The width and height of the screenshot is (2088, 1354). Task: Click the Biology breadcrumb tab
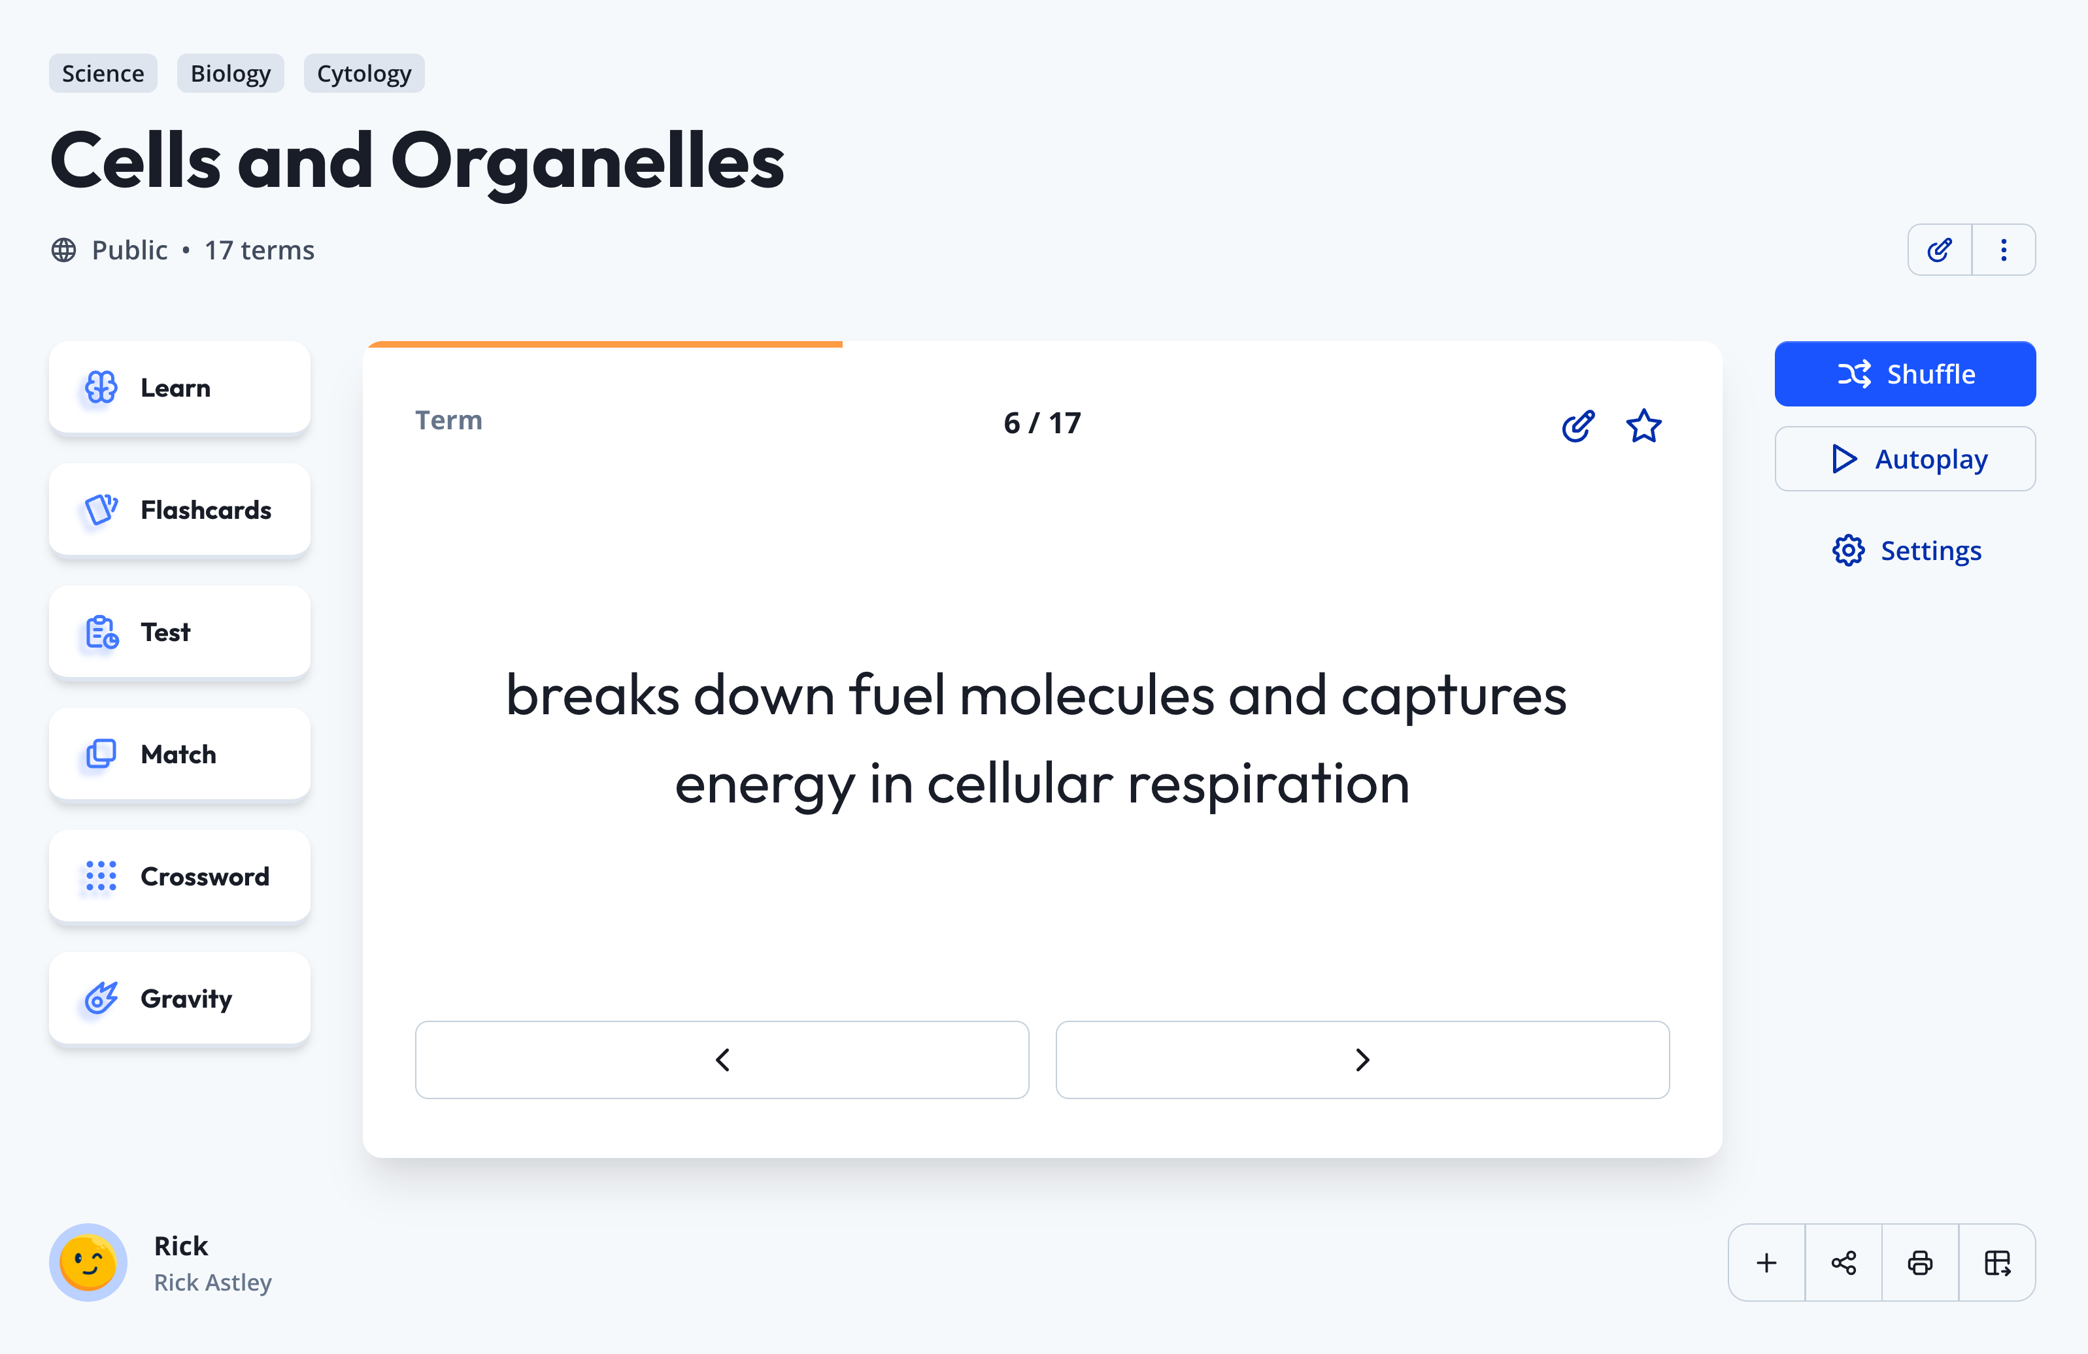point(230,73)
